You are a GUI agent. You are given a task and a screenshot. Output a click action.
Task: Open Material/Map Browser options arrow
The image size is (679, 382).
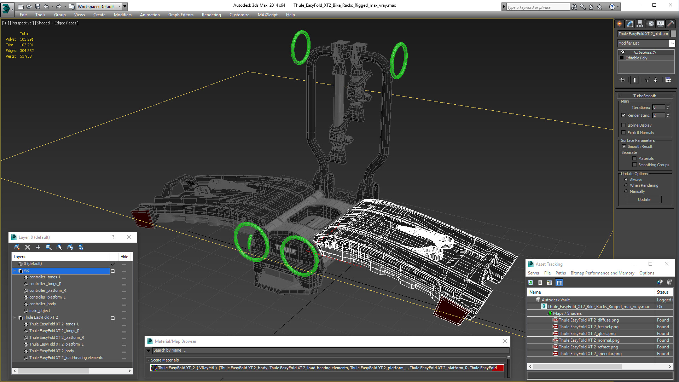(x=149, y=350)
